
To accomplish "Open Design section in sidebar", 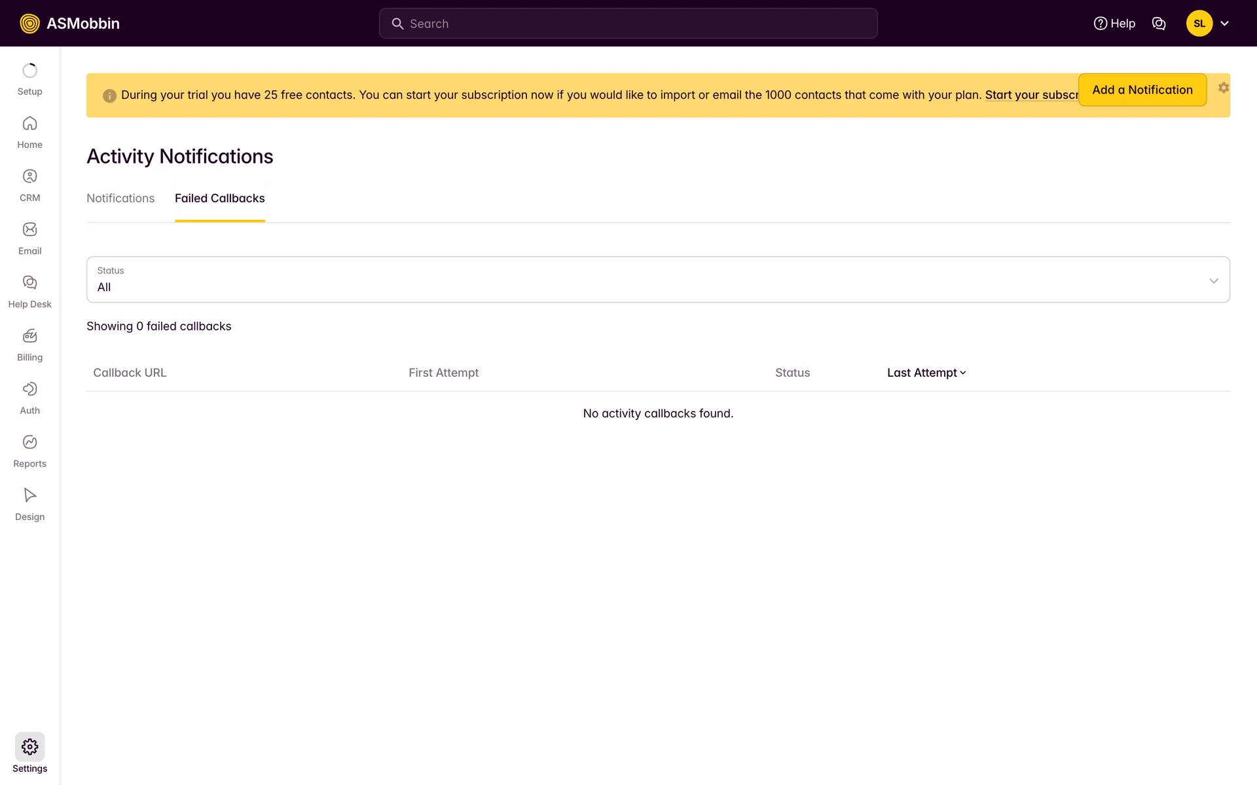I will click(29, 504).
